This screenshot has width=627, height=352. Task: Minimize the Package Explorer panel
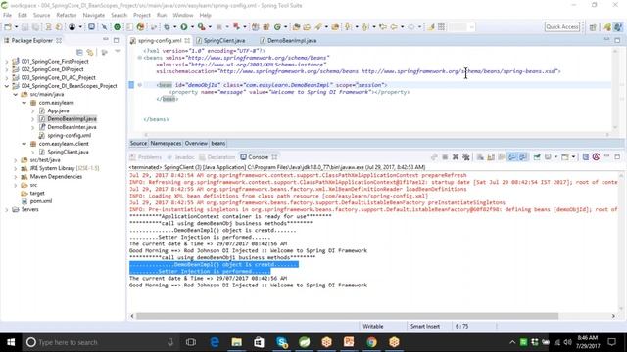click(106, 40)
